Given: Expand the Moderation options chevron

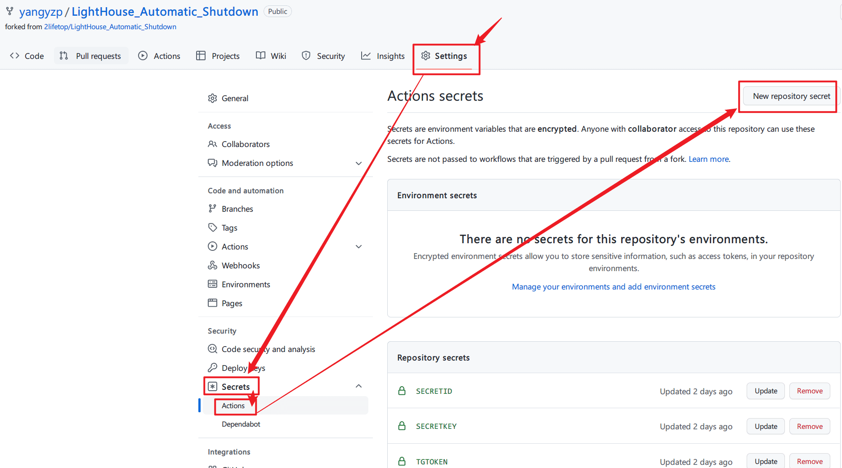Looking at the screenshot, I should click(358, 163).
